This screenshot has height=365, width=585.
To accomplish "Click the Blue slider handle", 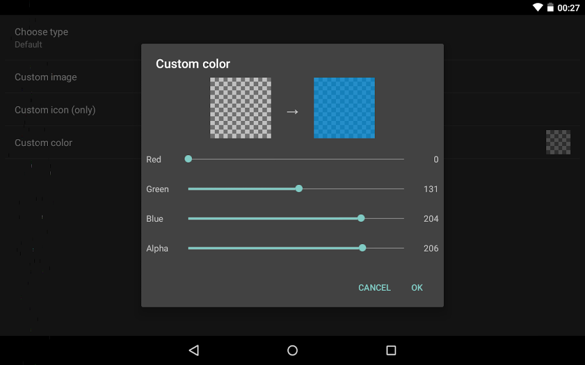I will tap(361, 218).
